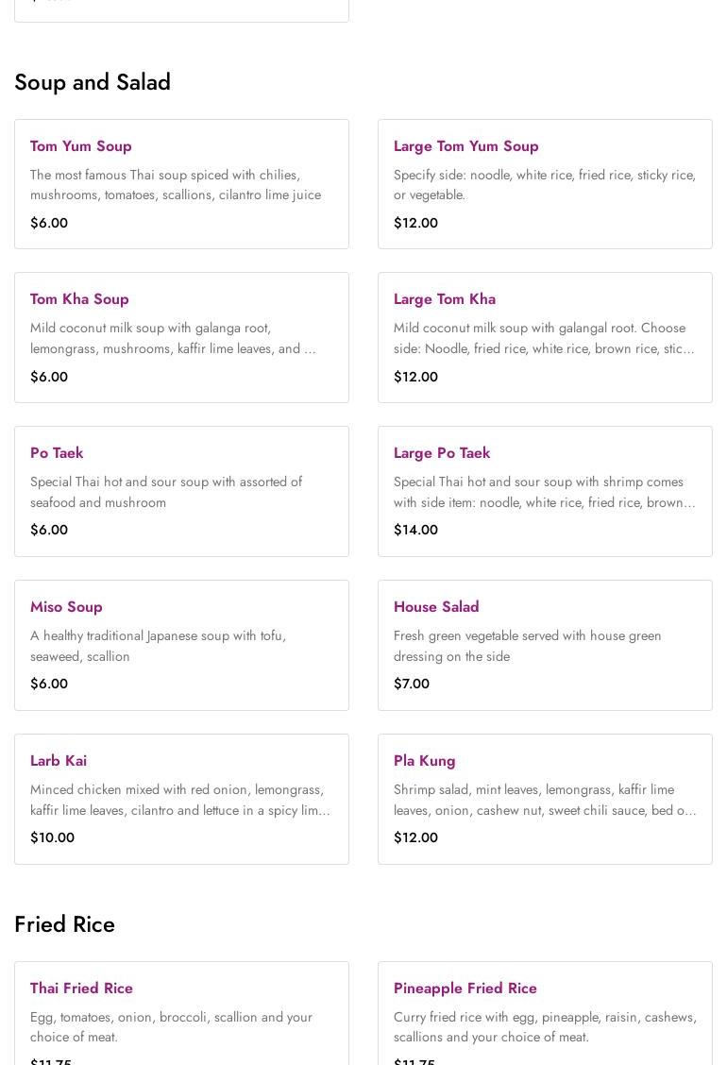Open the Tom Yum Soup item
Screen dimensions: 727x1065
click(x=81, y=146)
